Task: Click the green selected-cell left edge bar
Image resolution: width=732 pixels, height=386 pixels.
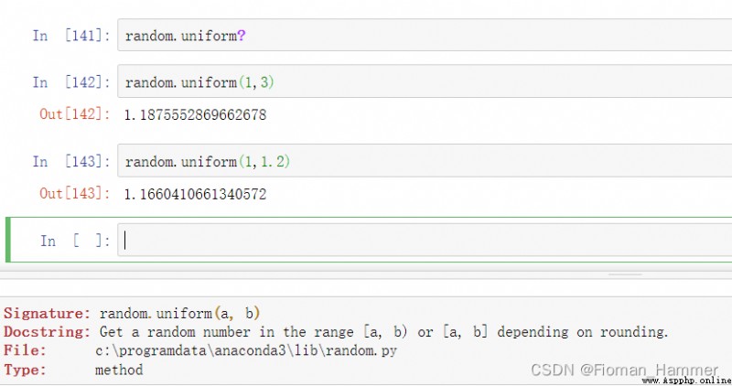Action: click(x=8, y=241)
